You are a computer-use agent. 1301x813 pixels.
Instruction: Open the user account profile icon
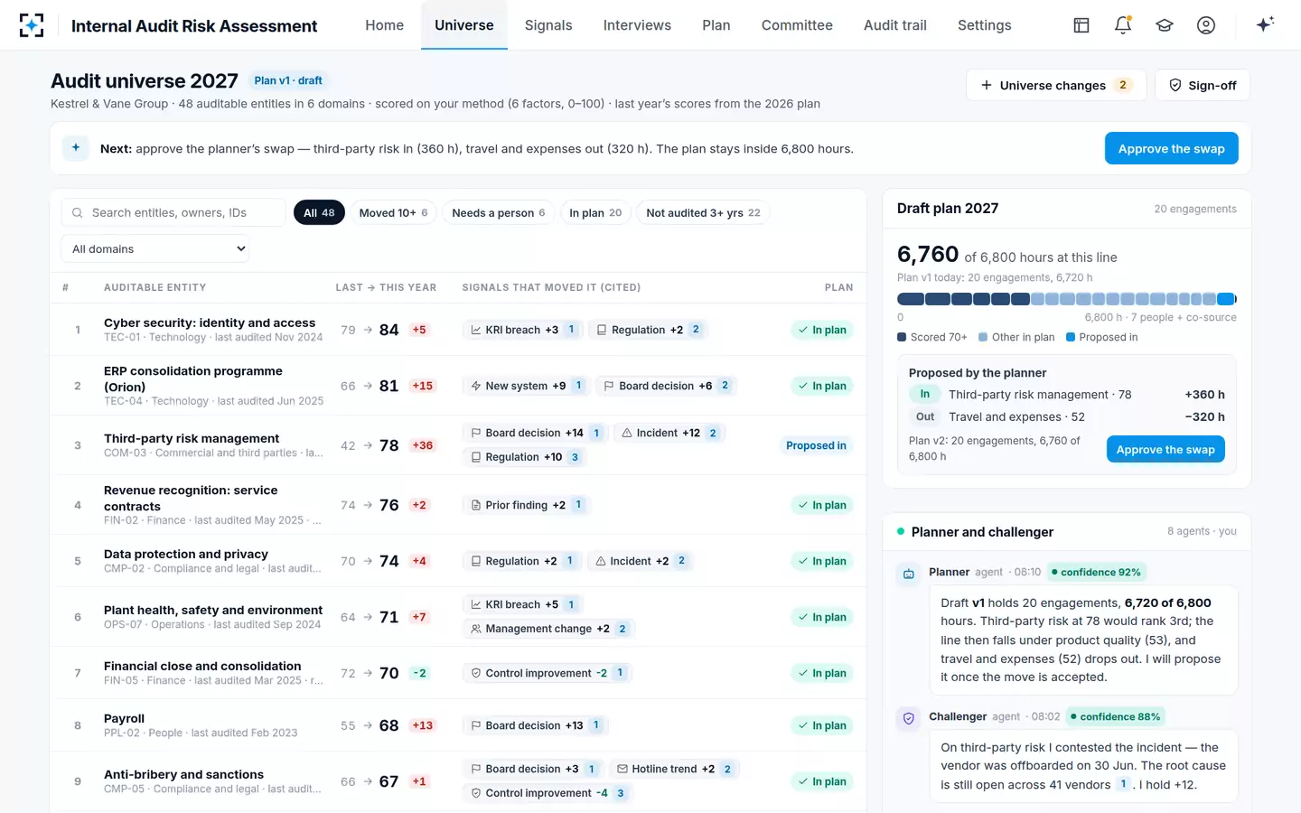click(1206, 25)
